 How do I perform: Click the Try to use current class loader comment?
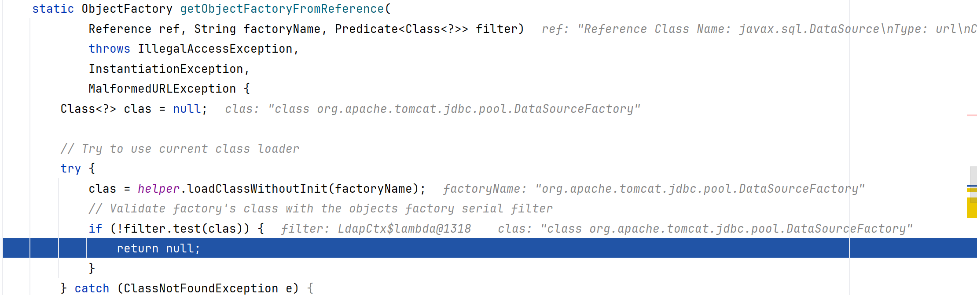pyautogui.click(x=180, y=149)
